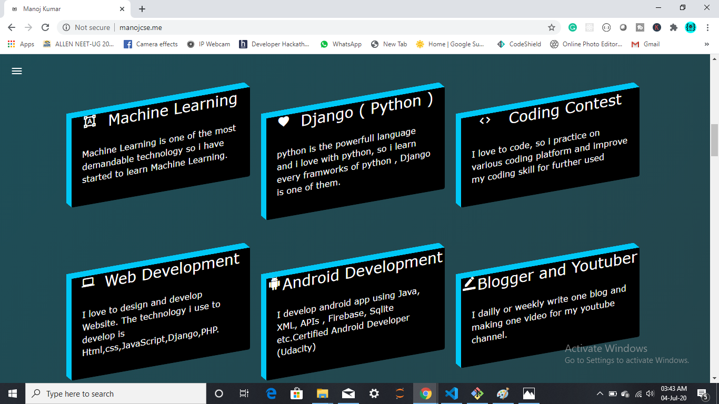719x404 pixels.
Task: Open the Gmail bookmark
Action: pos(645,44)
